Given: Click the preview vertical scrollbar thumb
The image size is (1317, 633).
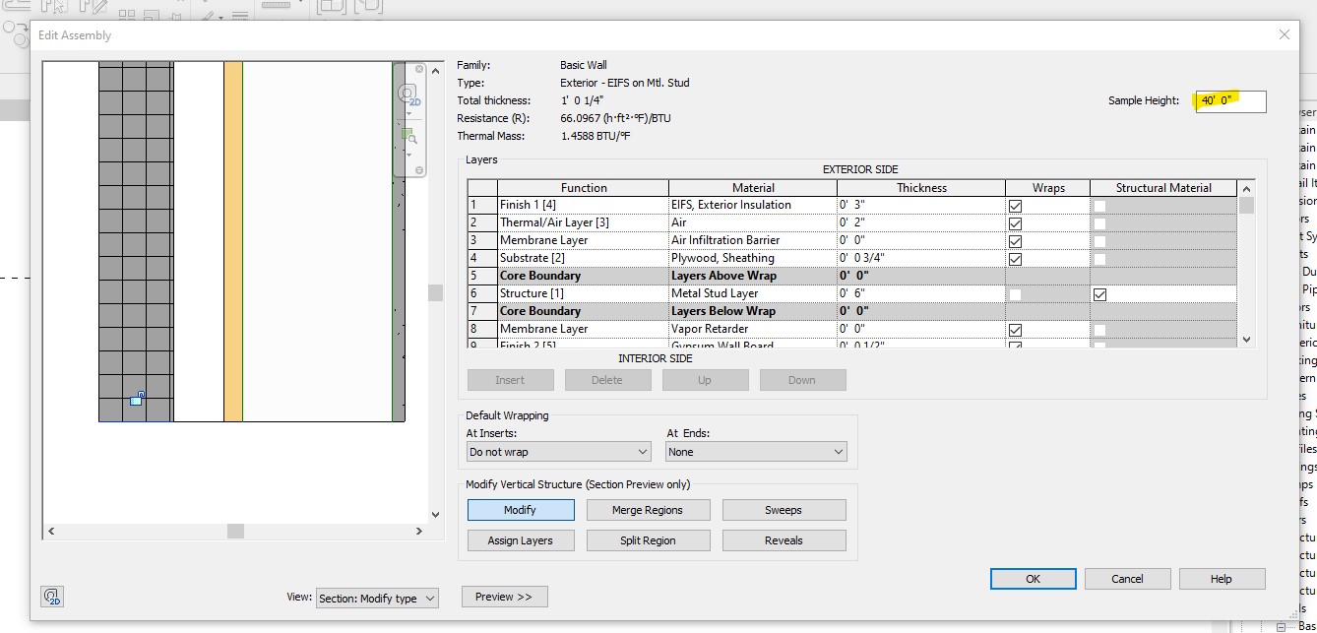Looking at the screenshot, I should (x=435, y=292).
